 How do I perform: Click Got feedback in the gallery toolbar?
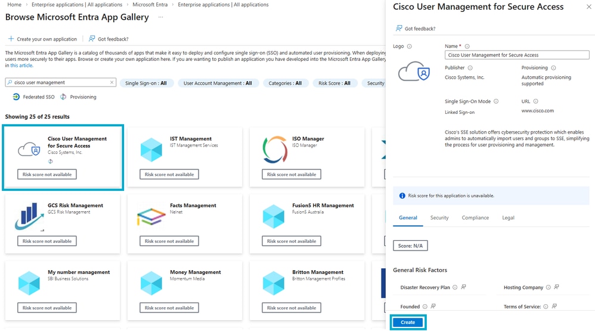point(109,39)
